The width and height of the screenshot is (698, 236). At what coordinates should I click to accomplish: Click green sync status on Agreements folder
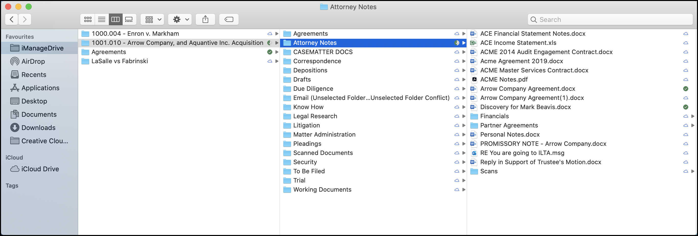[x=269, y=52]
